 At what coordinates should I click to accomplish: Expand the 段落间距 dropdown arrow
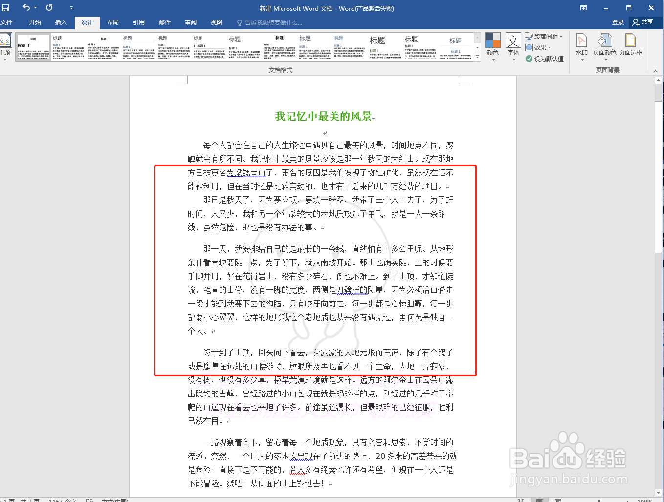(x=561, y=36)
